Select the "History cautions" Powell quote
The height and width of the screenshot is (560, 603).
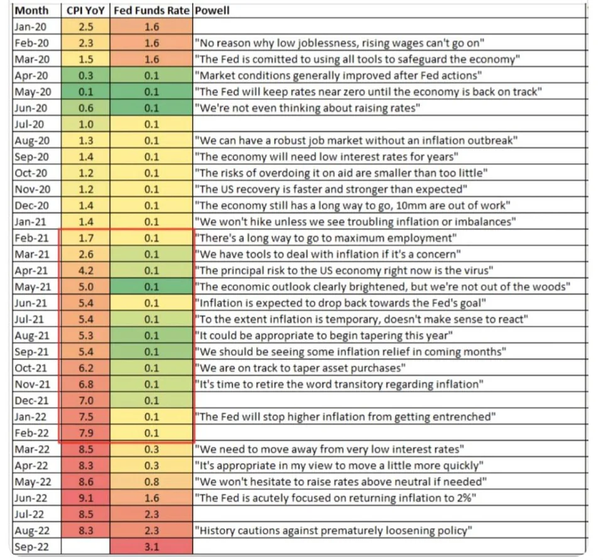333,531
